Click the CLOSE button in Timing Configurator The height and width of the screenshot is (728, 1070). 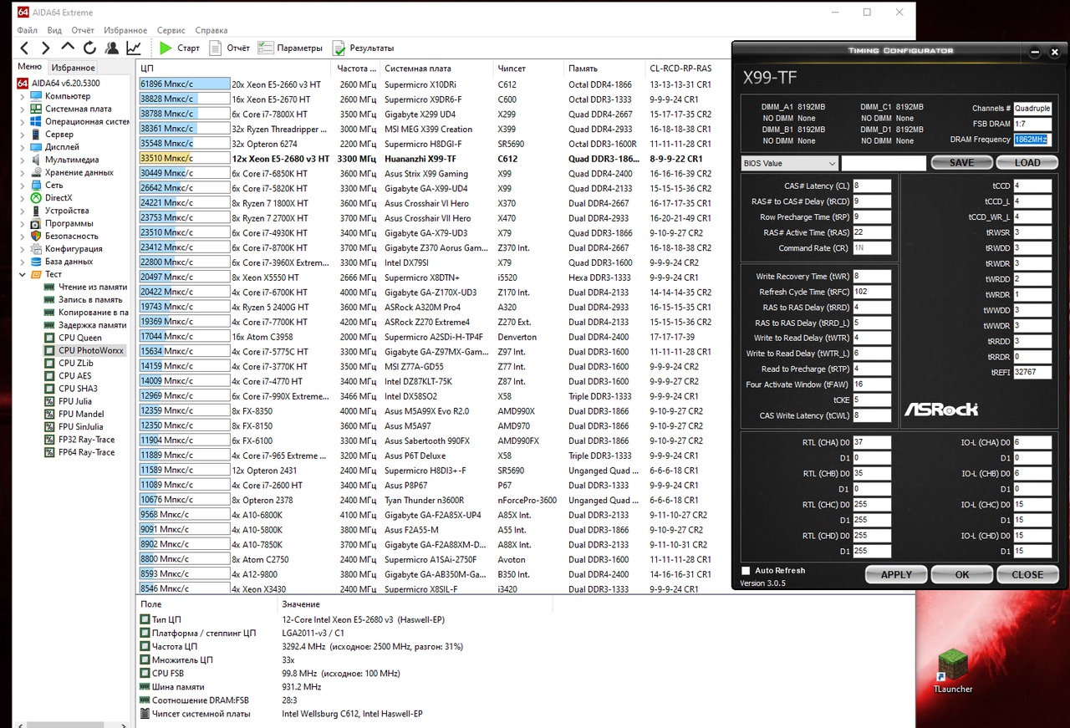pos(1027,575)
